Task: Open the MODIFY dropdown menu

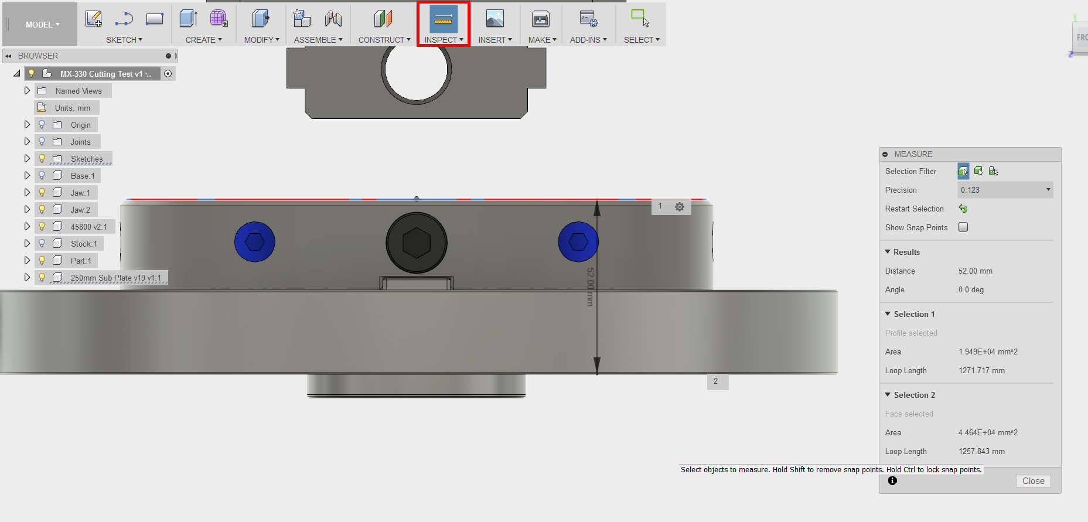Action: 261,40
